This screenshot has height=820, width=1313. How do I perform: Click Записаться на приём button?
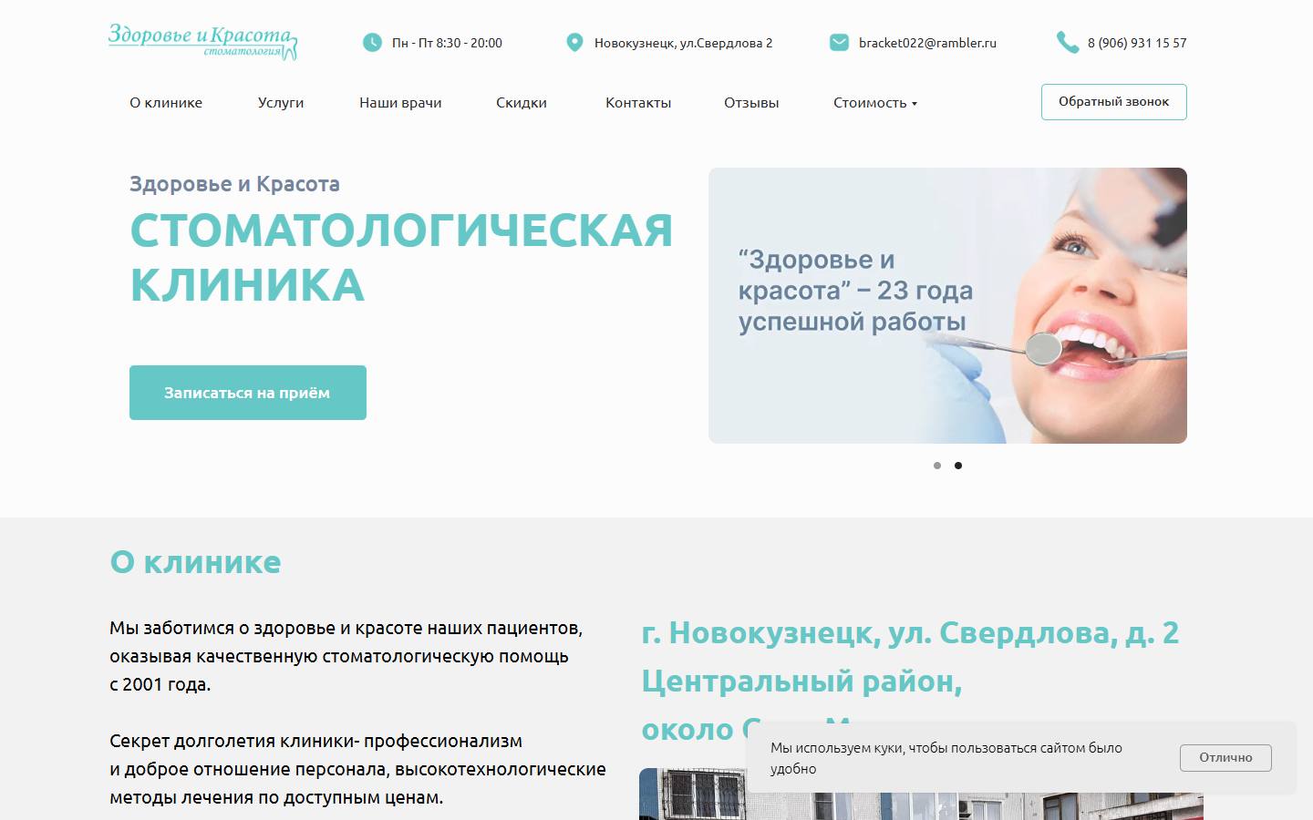248,393
